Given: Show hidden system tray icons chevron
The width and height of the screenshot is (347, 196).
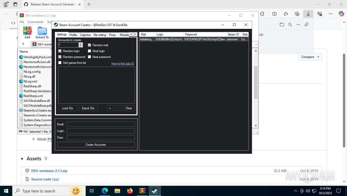Looking at the screenshot, I should (295, 191).
